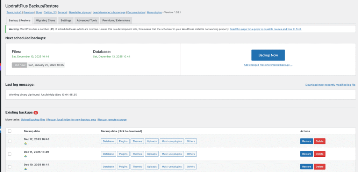Download Database from Dec 10 backup

(108, 167)
